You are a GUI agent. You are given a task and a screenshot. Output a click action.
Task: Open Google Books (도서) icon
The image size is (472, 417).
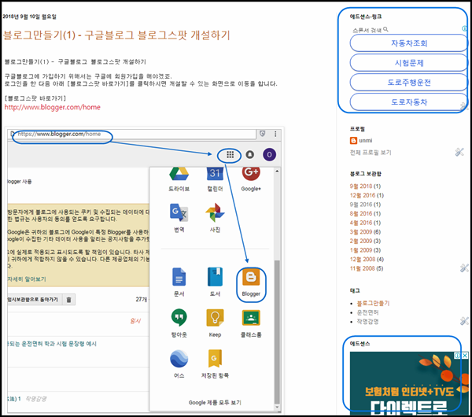click(215, 276)
